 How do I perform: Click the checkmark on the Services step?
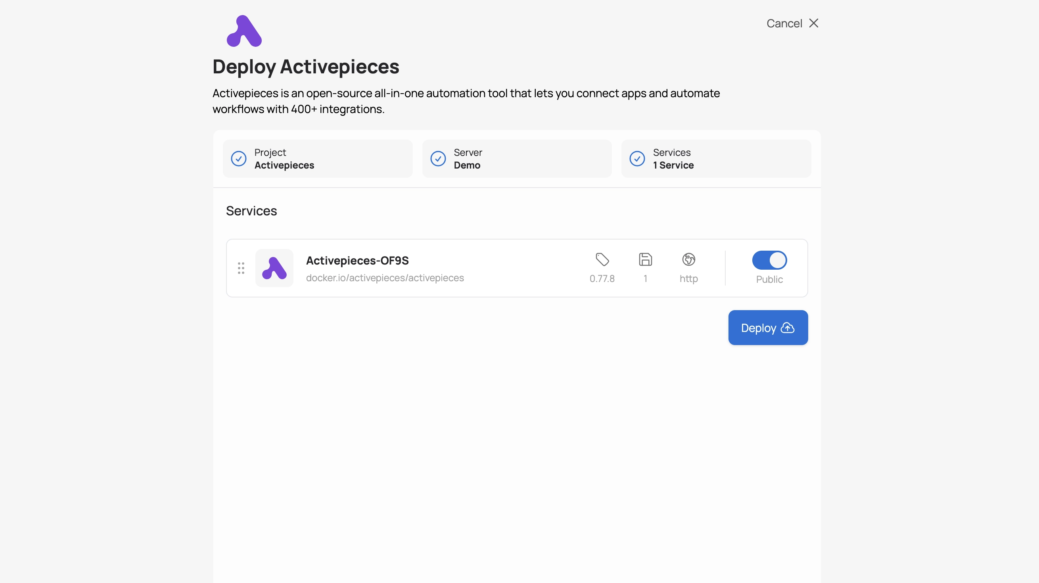click(x=637, y=159)
